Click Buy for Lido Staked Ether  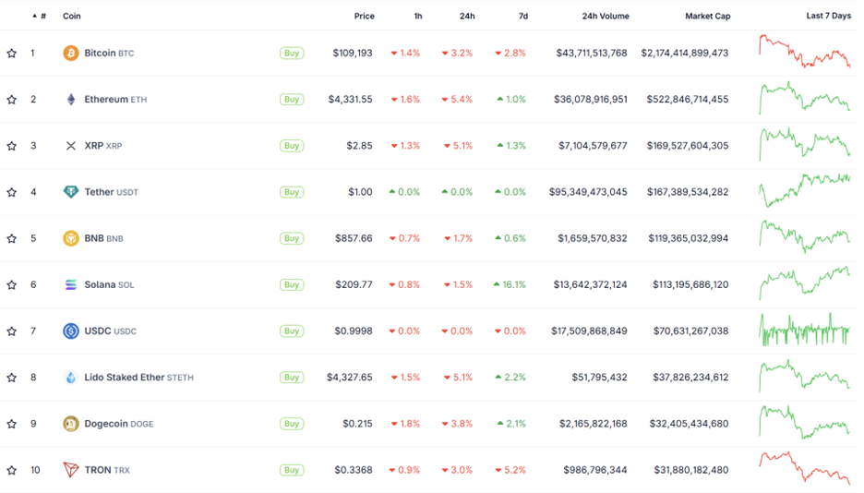[292, 378]
